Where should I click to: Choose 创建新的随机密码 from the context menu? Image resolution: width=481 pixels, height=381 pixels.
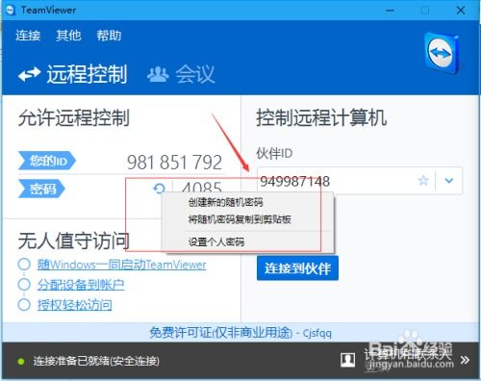pyautogui.click(x=226, y=202)
